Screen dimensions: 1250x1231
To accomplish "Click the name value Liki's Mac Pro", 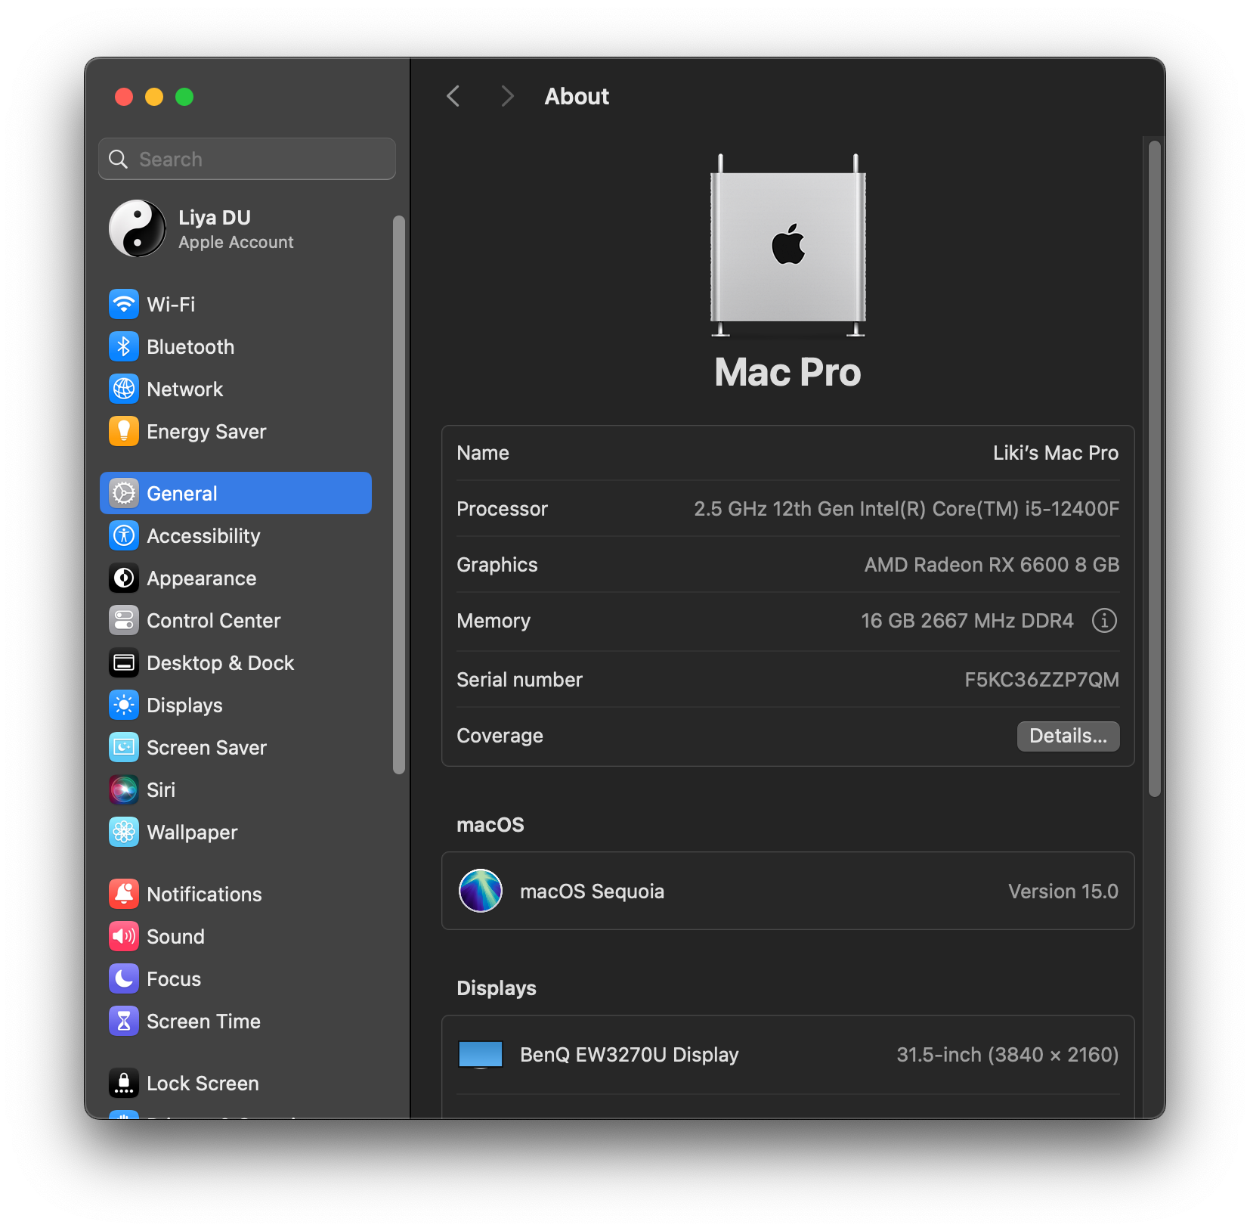I will [1055, 453].
